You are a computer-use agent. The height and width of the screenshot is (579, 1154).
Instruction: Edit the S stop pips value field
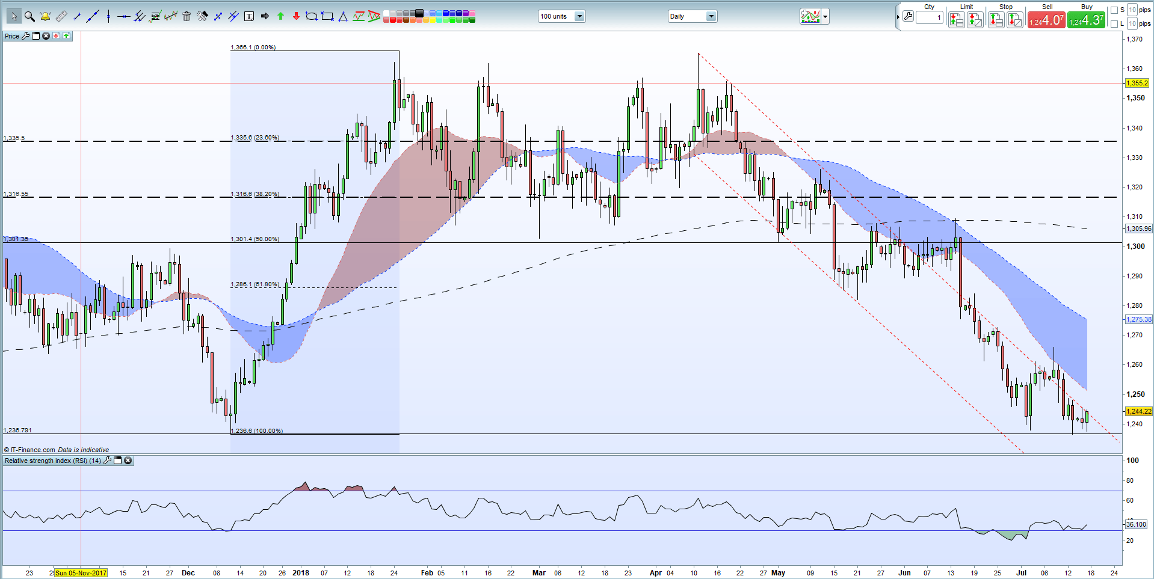pyautogui.click(x=1132, y=10)
